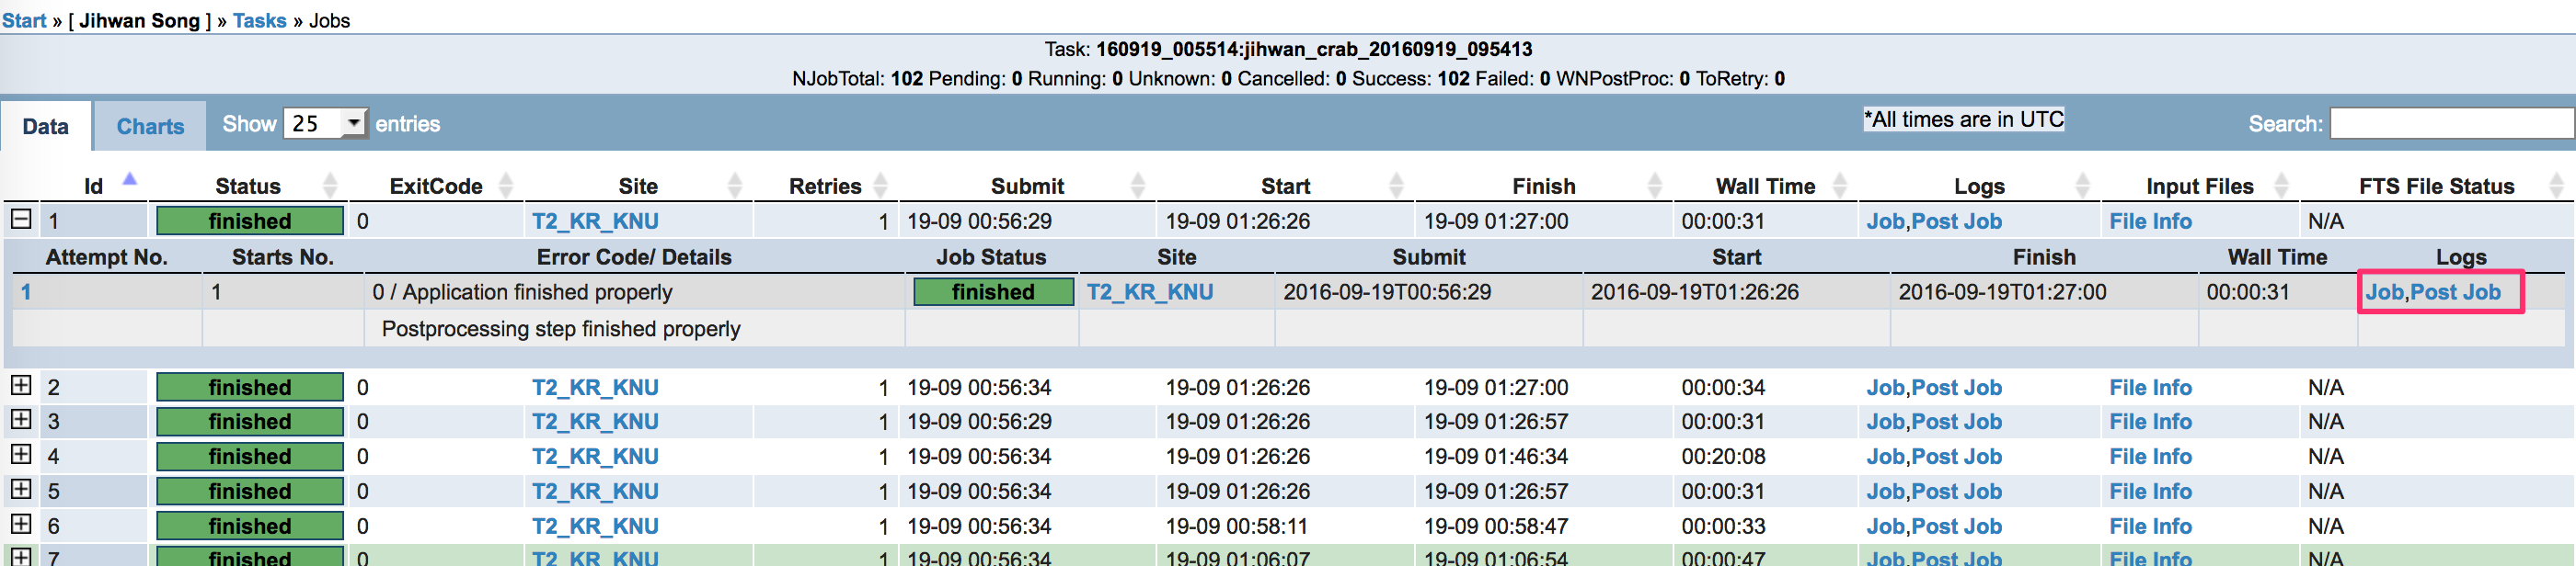
Task: Collapse the expanded job 1 row
Action: coord(21,220)
